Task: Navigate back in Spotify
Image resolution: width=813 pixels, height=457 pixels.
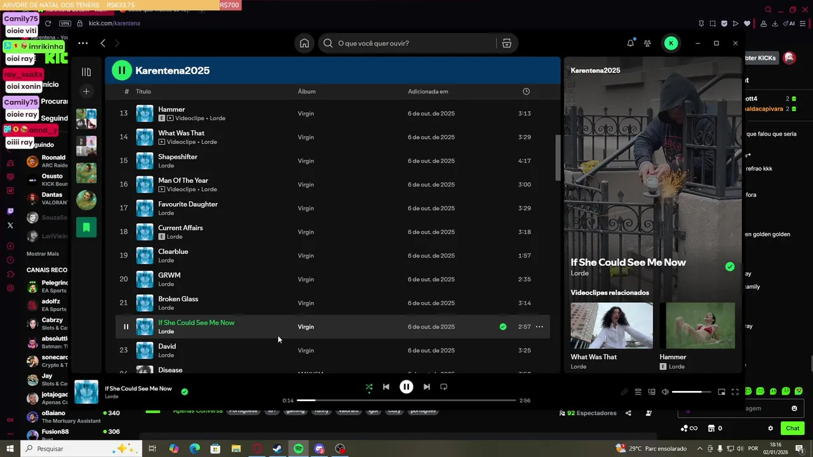Action: tap(103, 43)
